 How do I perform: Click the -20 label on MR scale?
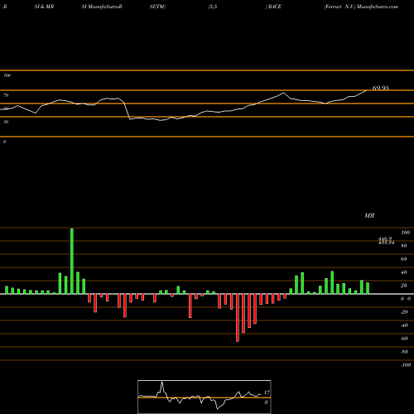coord(404,312)
